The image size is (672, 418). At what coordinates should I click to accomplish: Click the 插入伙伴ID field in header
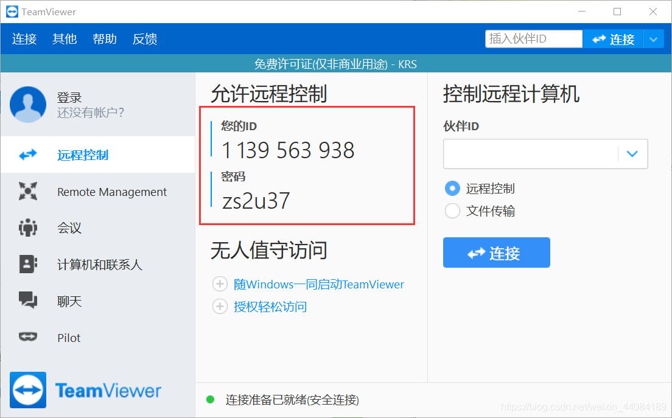(534, 39)
